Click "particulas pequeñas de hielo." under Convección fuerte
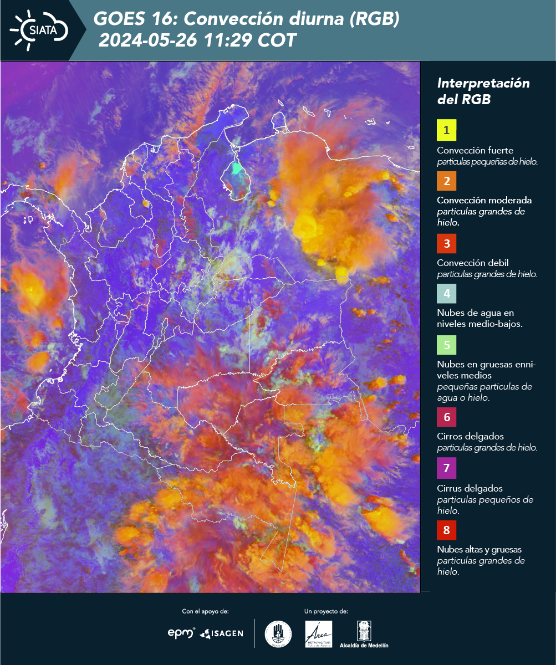 [488, 162]
